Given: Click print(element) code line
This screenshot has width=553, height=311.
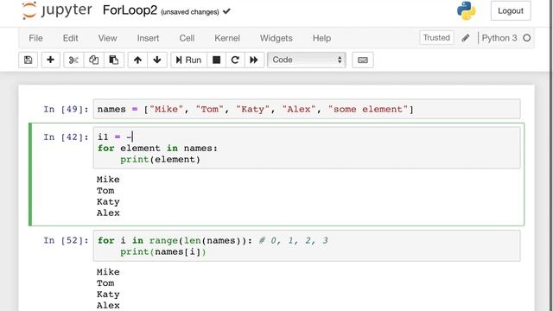Looking at the screenshot, I should click(160, 159).
